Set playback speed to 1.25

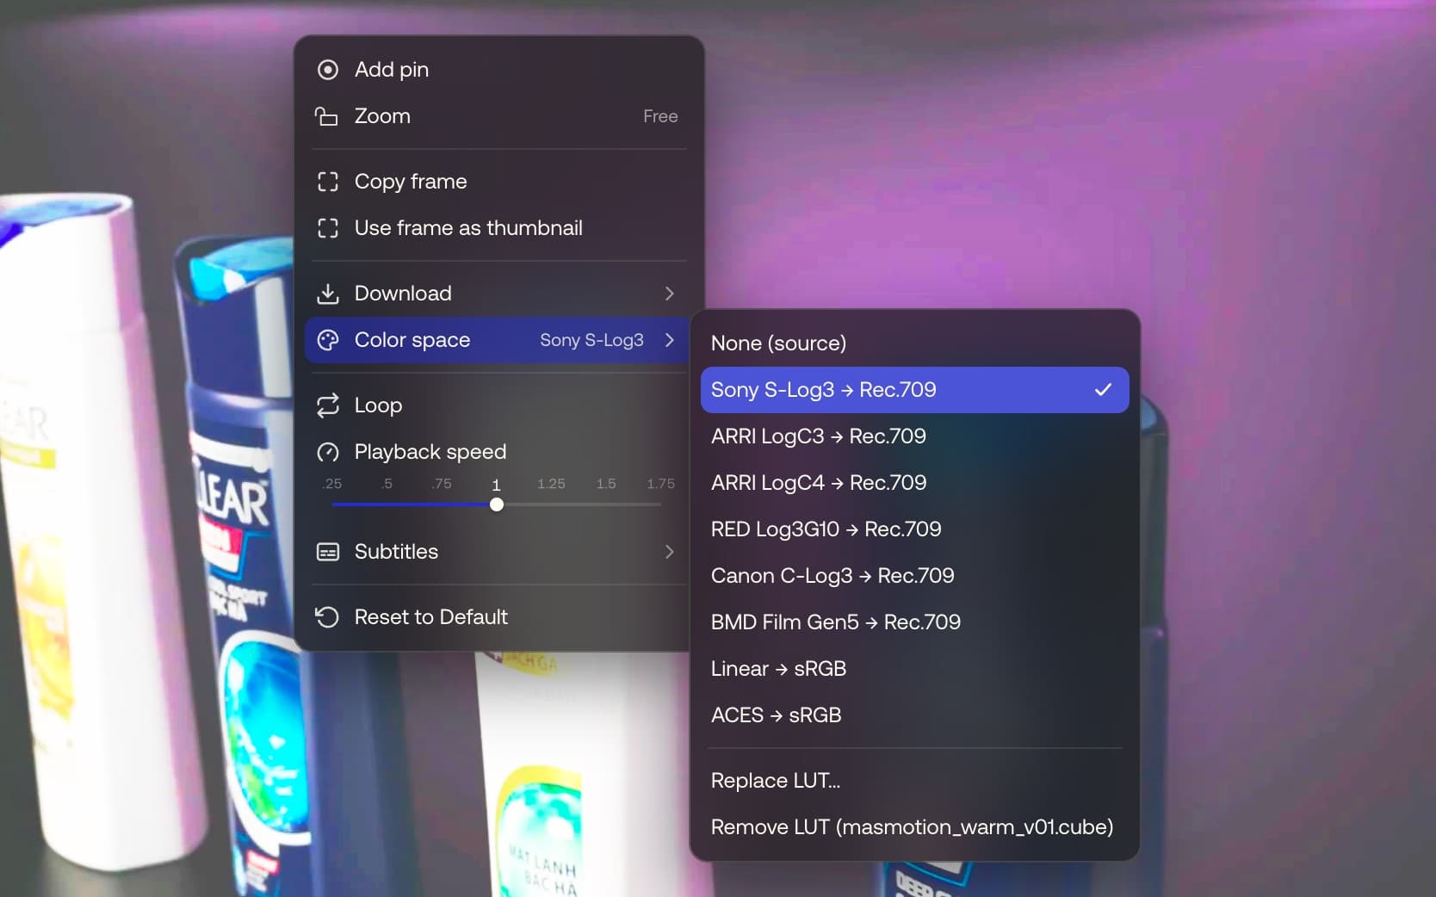point(551,484)
